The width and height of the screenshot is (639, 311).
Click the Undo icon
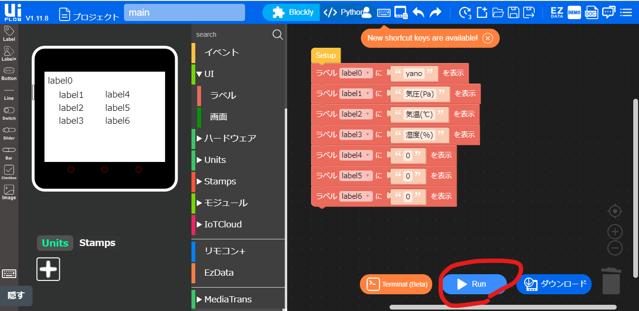pos(418,12)
